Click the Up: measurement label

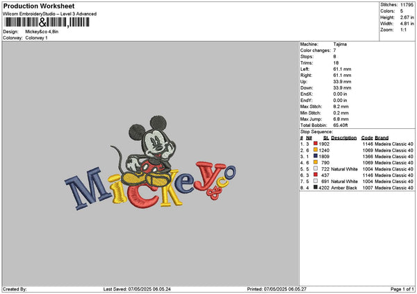304,82
